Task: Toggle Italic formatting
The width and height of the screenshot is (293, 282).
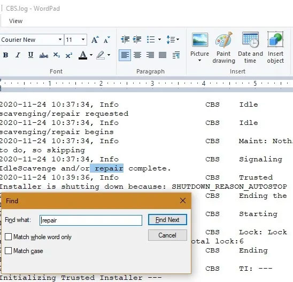Action: click(x=18, y=55)
